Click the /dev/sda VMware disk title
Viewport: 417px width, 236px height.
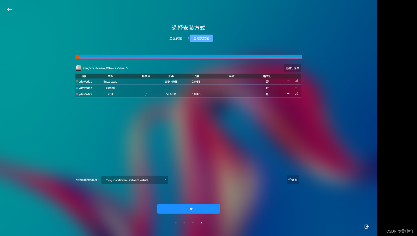(x=105, y=68)
